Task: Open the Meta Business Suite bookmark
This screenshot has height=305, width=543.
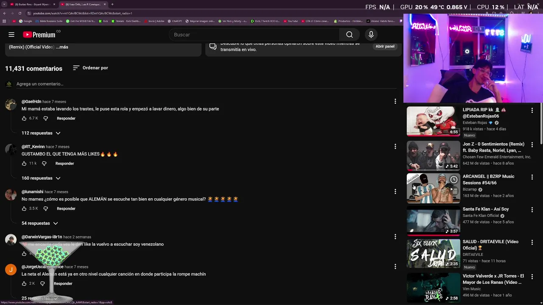Action: pos(49,21)
